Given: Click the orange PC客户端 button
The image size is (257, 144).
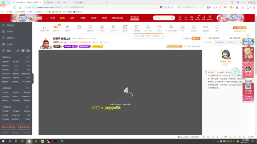Looking at the screenshot, I should click(239, 28).
